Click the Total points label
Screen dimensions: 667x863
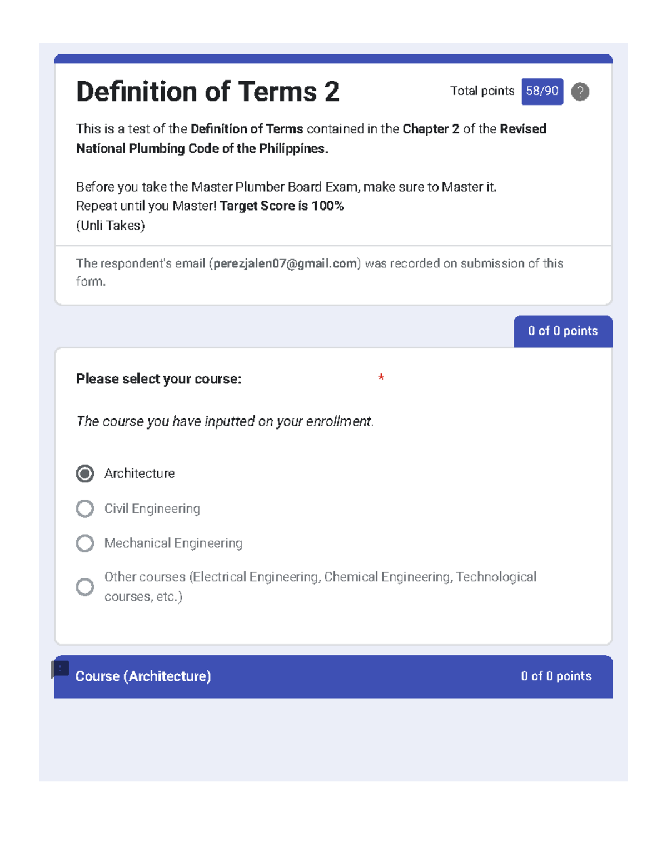tap(482, 91)
